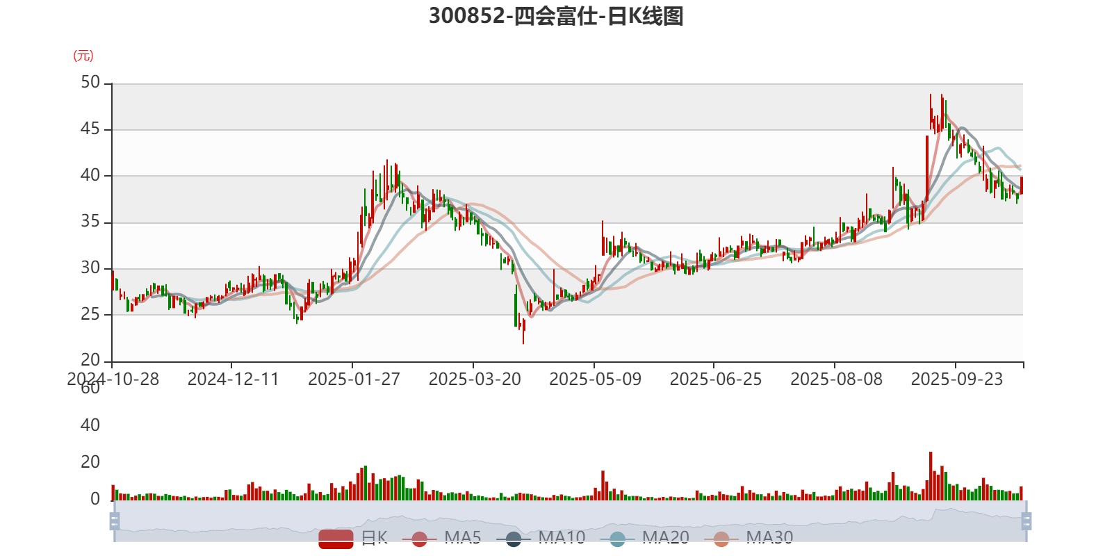Screen dimensions: 1112x556
Task: Toggle the MA10 line legend
Action: pos(541,538)
